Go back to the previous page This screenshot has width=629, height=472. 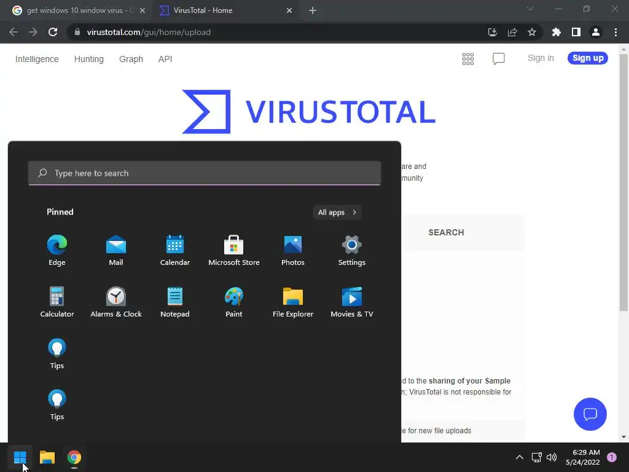tap(14, 32)
